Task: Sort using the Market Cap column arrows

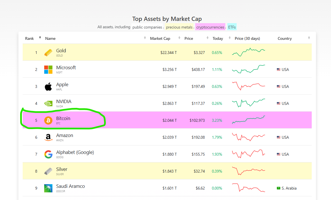Action: [x=179, y=38]
